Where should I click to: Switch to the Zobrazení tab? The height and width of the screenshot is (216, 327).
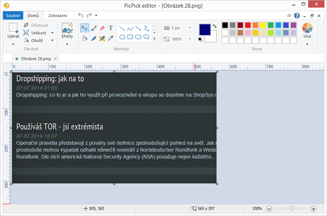point(58,16)
